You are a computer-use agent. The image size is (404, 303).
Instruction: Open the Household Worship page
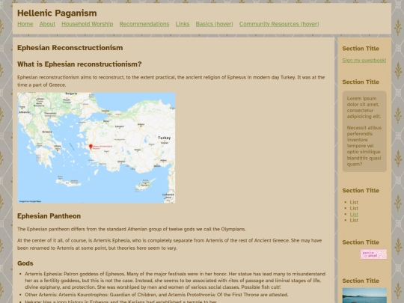(x=87, y=24)
